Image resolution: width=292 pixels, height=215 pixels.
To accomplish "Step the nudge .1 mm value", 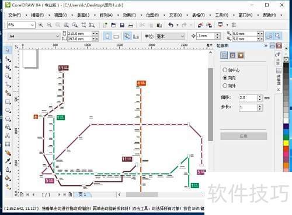I will pos(218,36).
